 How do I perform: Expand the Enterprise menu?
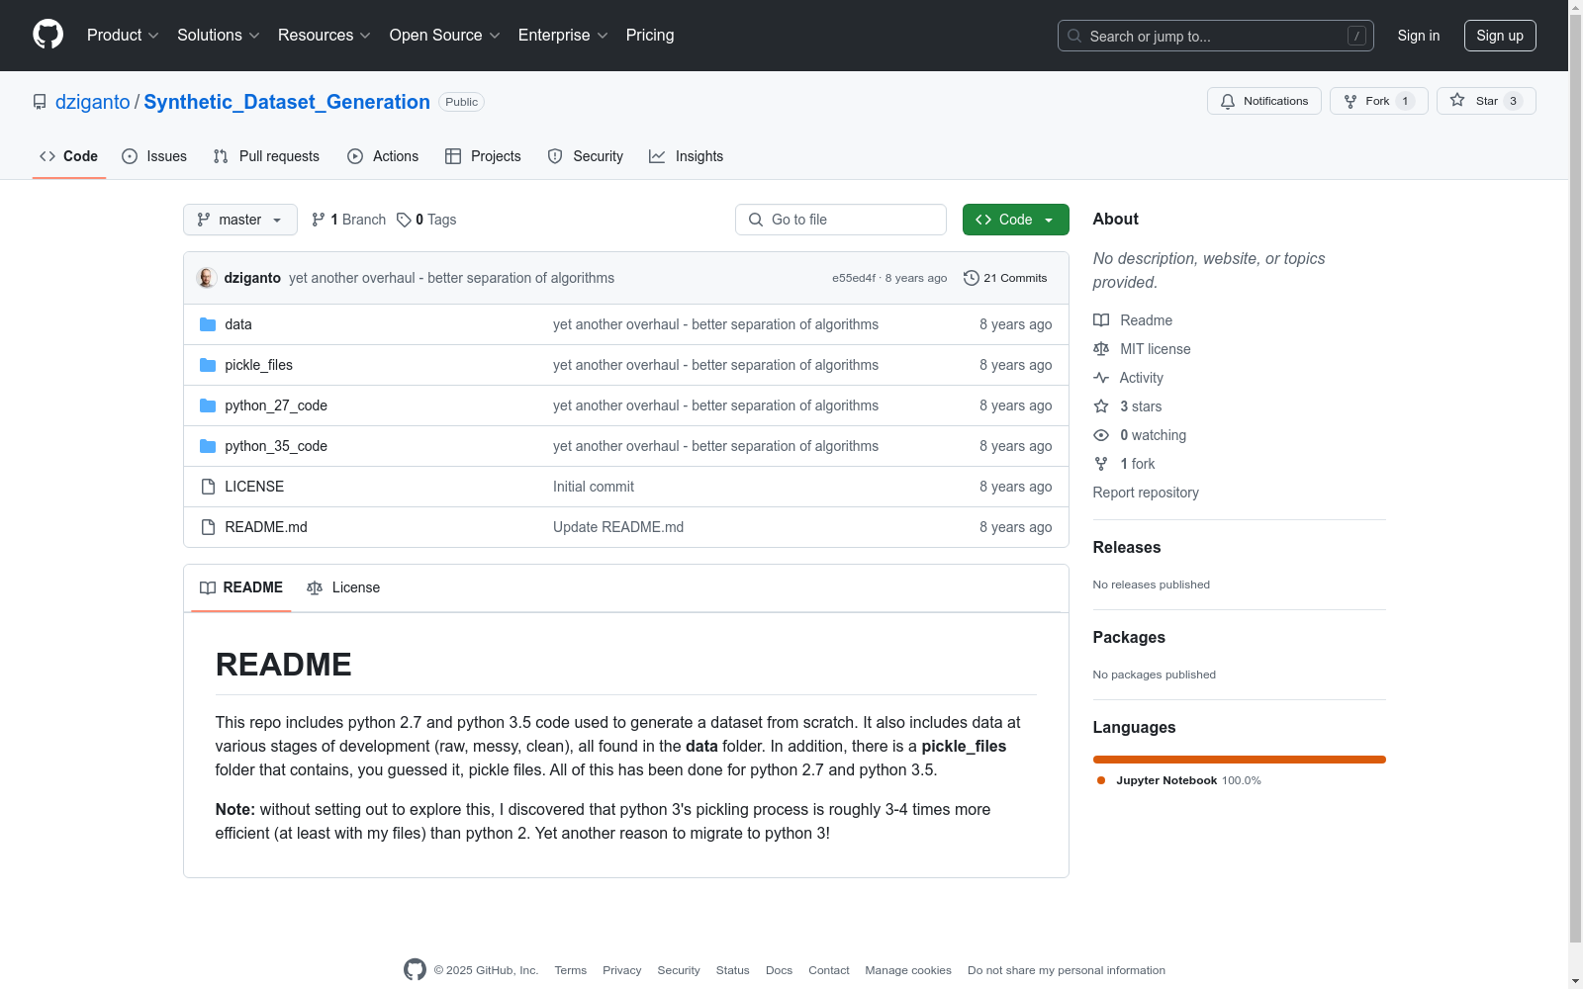[x=563, y=36]
